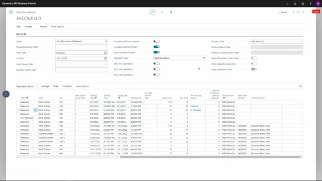
Task: Open the Functions menu in Operation Lines
Action: [x=67, y=86]
